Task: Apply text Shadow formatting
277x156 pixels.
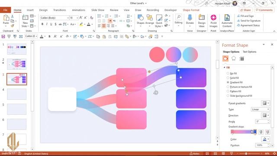Action: pos(55,24)
